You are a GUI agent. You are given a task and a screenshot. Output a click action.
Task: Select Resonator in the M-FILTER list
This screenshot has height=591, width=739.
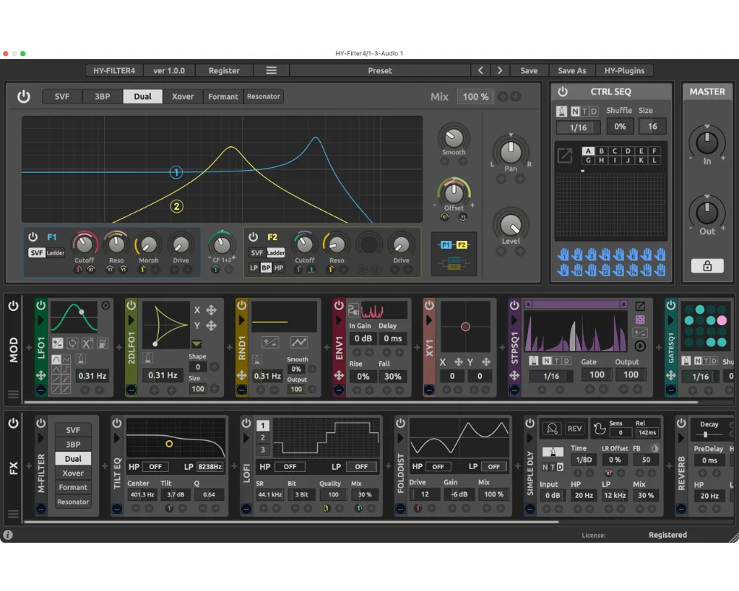pyautogui.click(x=73, y=502)
